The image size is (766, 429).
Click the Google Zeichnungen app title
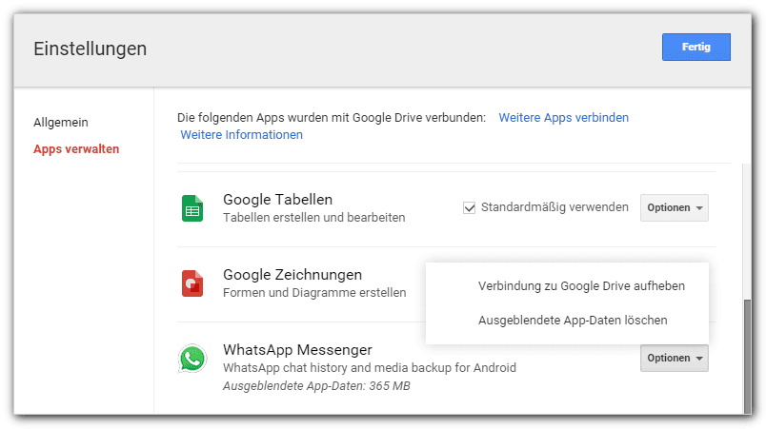[x=292, y=275]
